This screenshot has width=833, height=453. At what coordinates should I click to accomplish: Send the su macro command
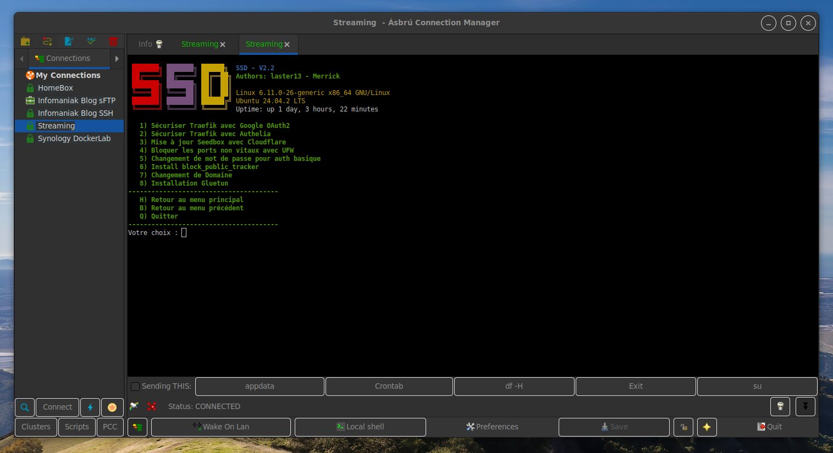pyautogui.click(x=757, y=387)
